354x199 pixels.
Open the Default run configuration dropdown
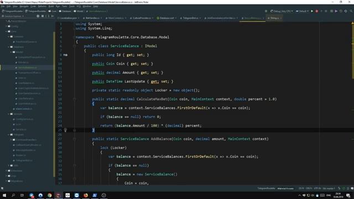coord(302,11)
